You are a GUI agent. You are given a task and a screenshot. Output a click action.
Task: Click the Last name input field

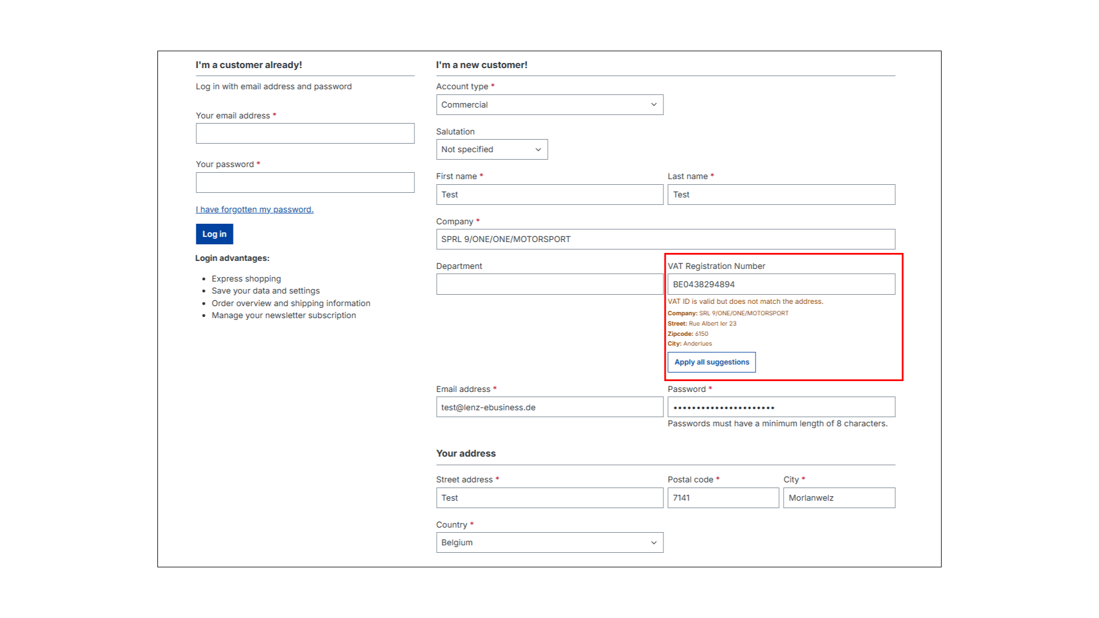[781, 195]
